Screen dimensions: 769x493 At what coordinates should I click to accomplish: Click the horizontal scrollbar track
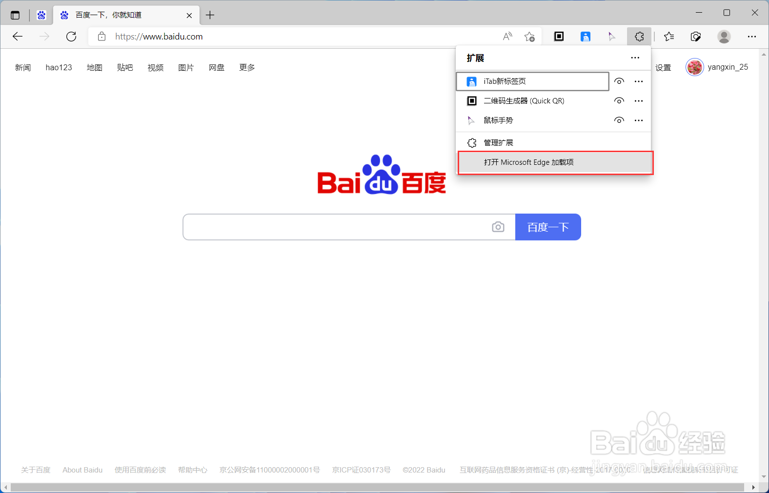point(378,488)
